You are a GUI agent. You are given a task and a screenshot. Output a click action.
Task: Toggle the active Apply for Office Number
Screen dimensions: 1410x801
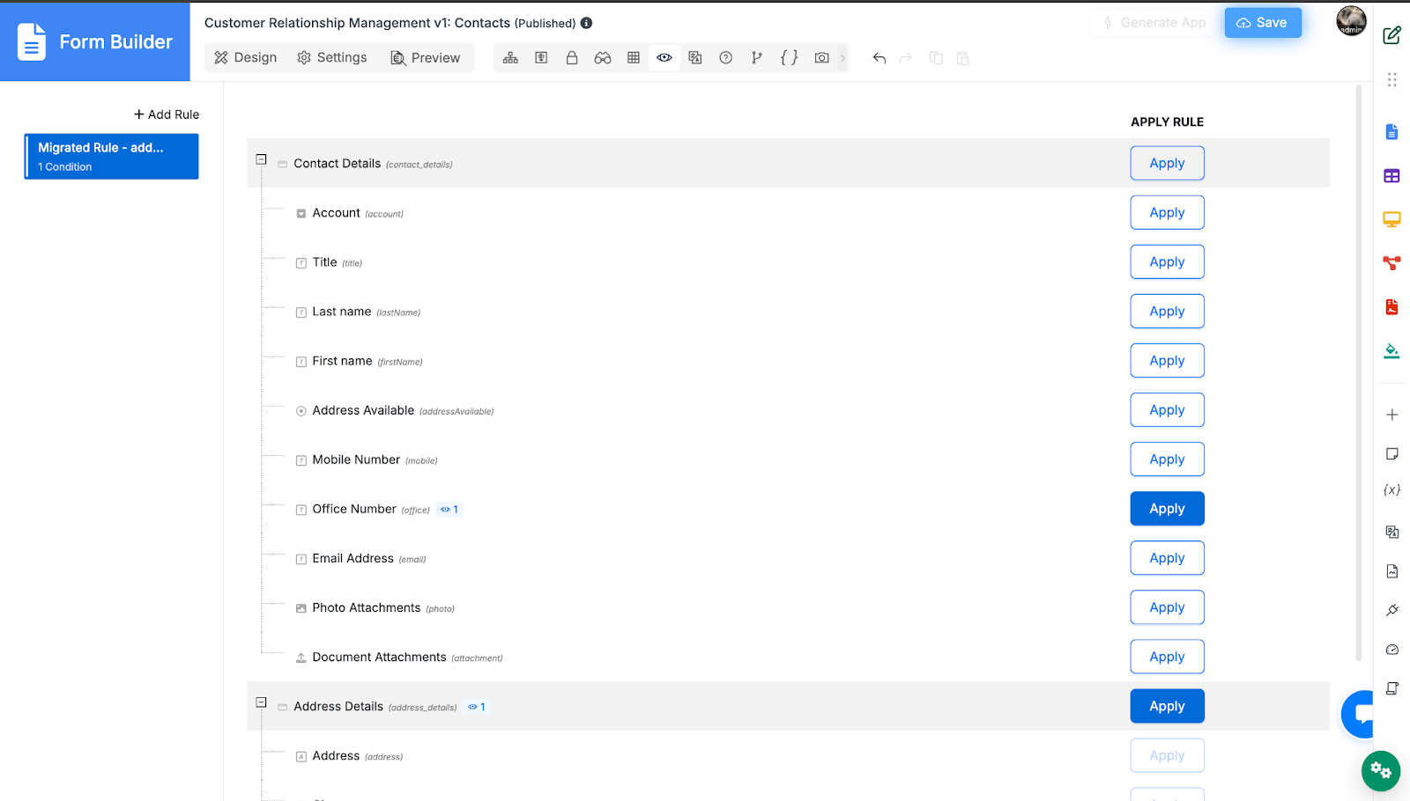[x=1167, y=509]
